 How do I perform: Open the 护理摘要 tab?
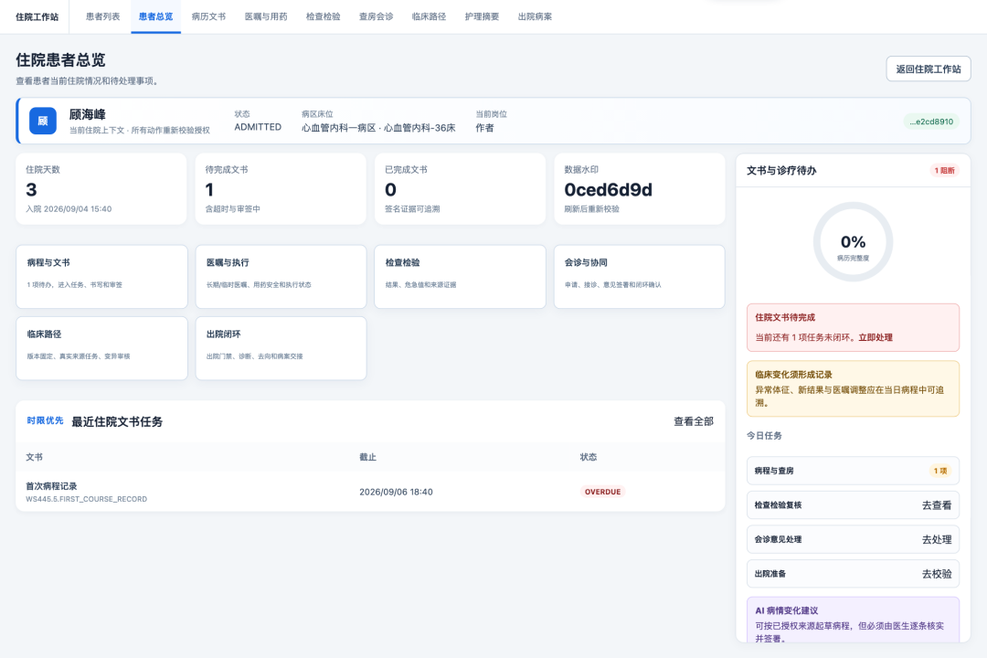tap(482, 16)
